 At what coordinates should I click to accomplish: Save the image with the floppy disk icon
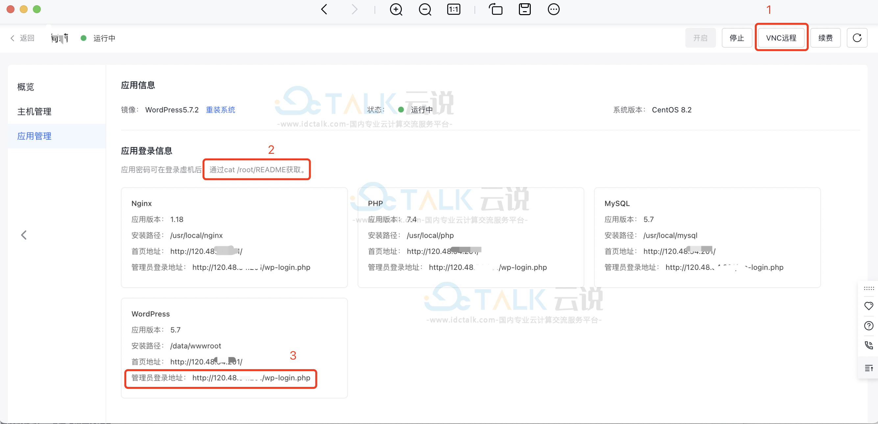click(x=524, y=9)
